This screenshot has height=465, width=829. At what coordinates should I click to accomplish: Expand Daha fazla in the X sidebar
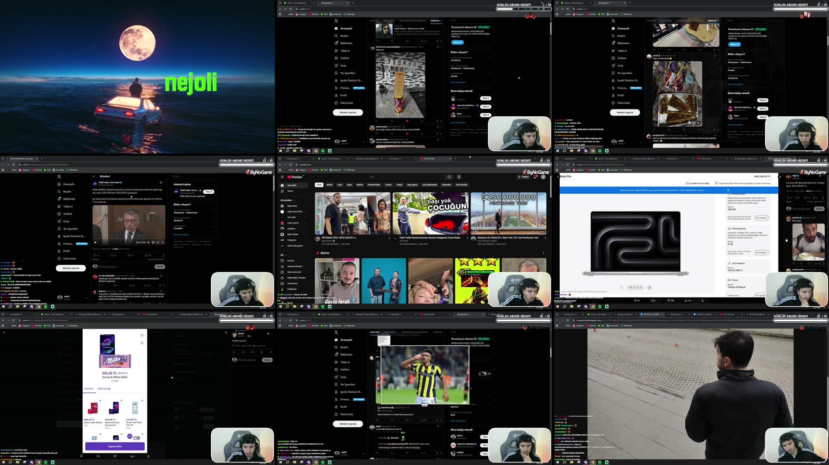[x=345, y=103]
